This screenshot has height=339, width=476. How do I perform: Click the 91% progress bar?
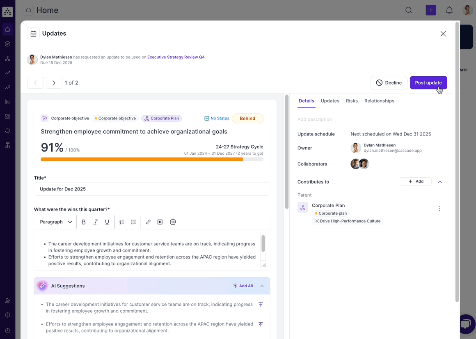coord(152,159)
